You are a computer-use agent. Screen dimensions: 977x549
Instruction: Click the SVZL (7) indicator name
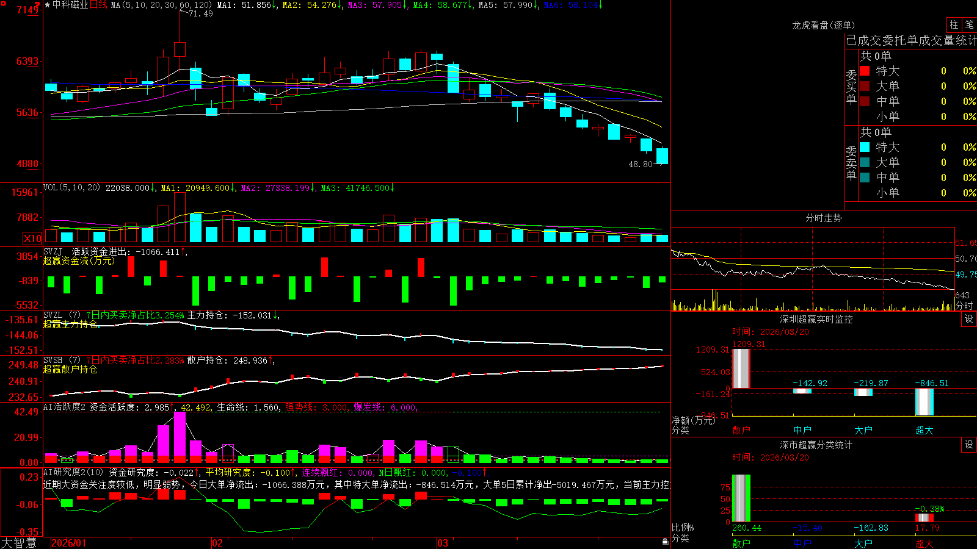tap(62, 315)
